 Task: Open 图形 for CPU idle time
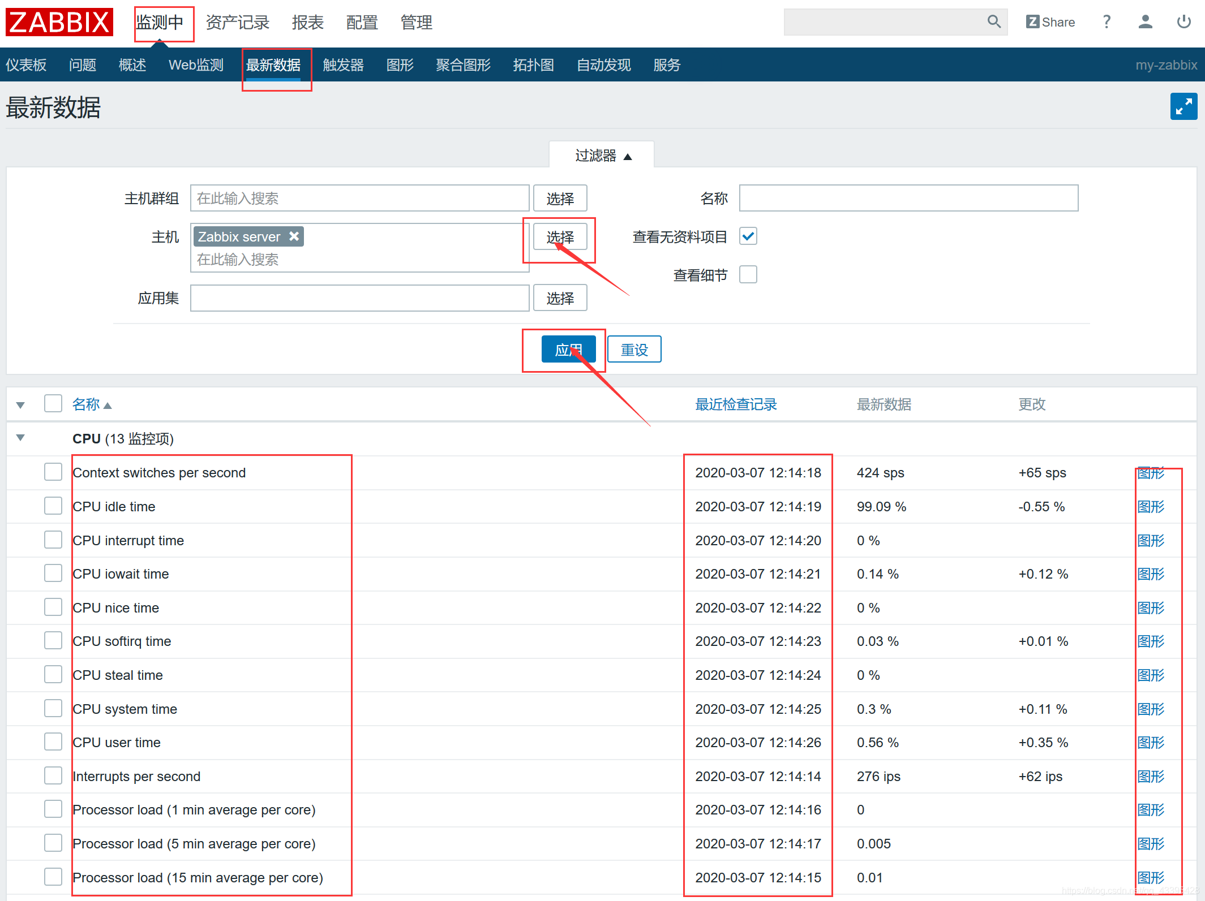click(x=1151, y=506)
